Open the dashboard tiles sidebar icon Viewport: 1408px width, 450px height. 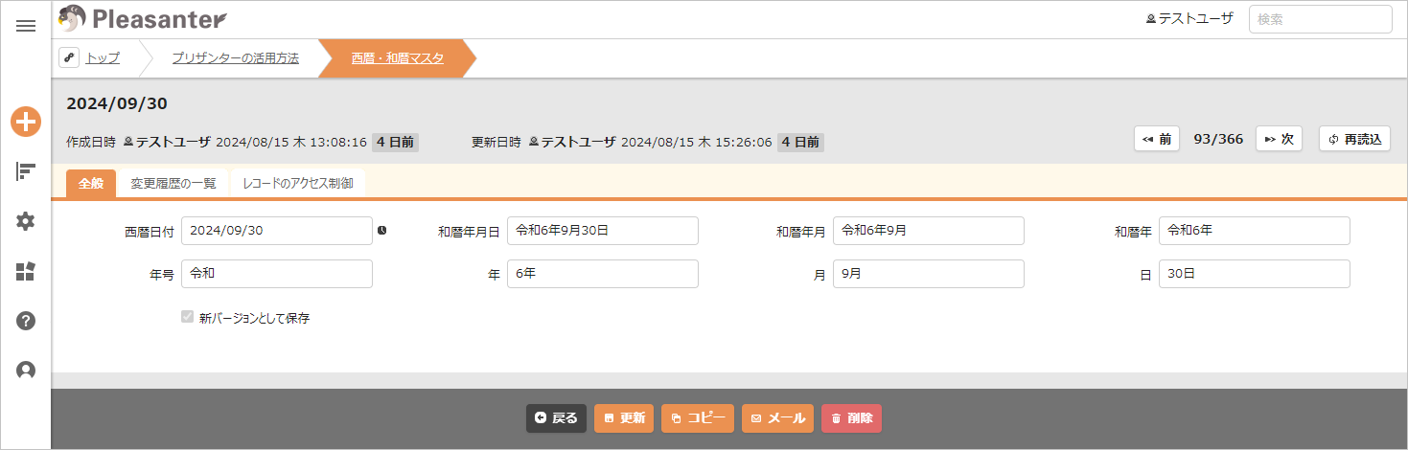[x=26, y=271]
